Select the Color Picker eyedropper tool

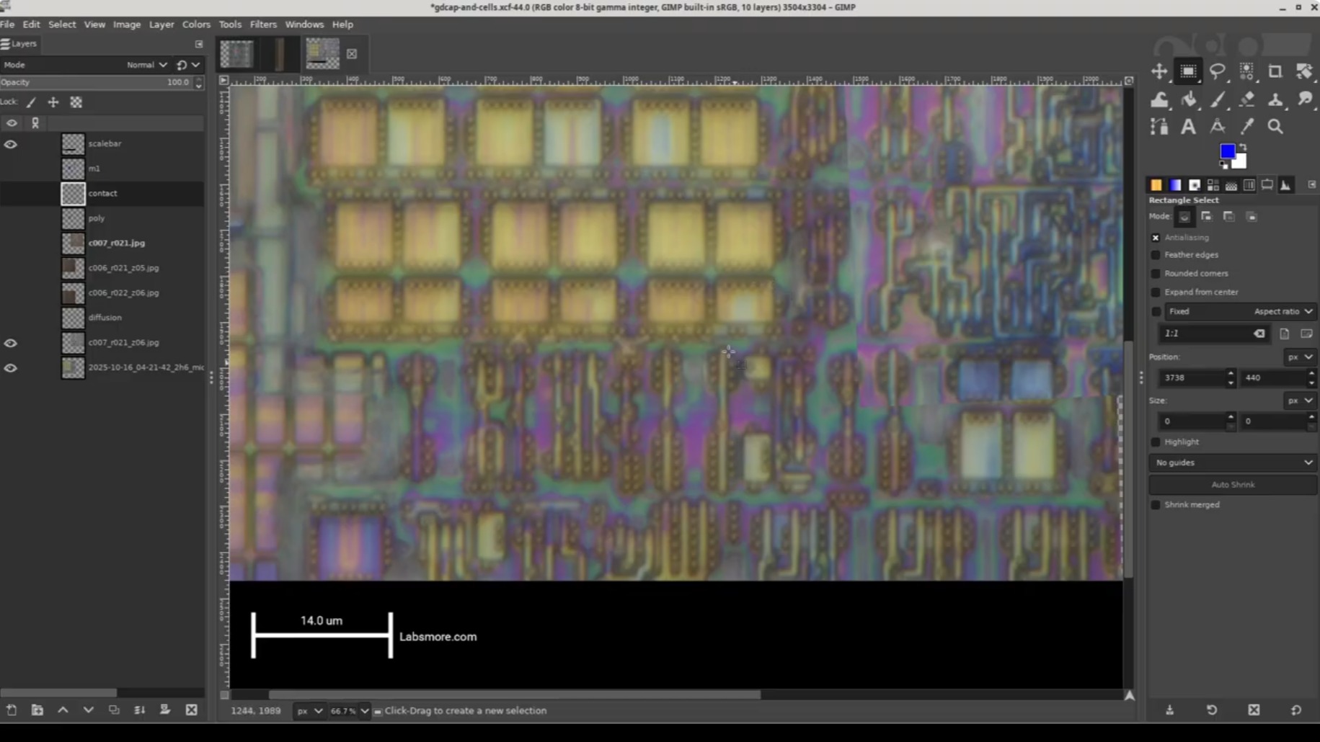pyautogui.click(x=1246, y=127)
